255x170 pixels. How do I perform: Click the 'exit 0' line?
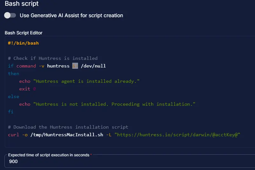pyautogui.click(x=27, y=89)
